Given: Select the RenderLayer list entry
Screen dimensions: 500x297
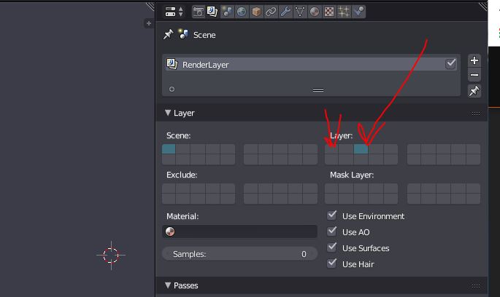Looking at the screenshot, I should click(311, 64).
